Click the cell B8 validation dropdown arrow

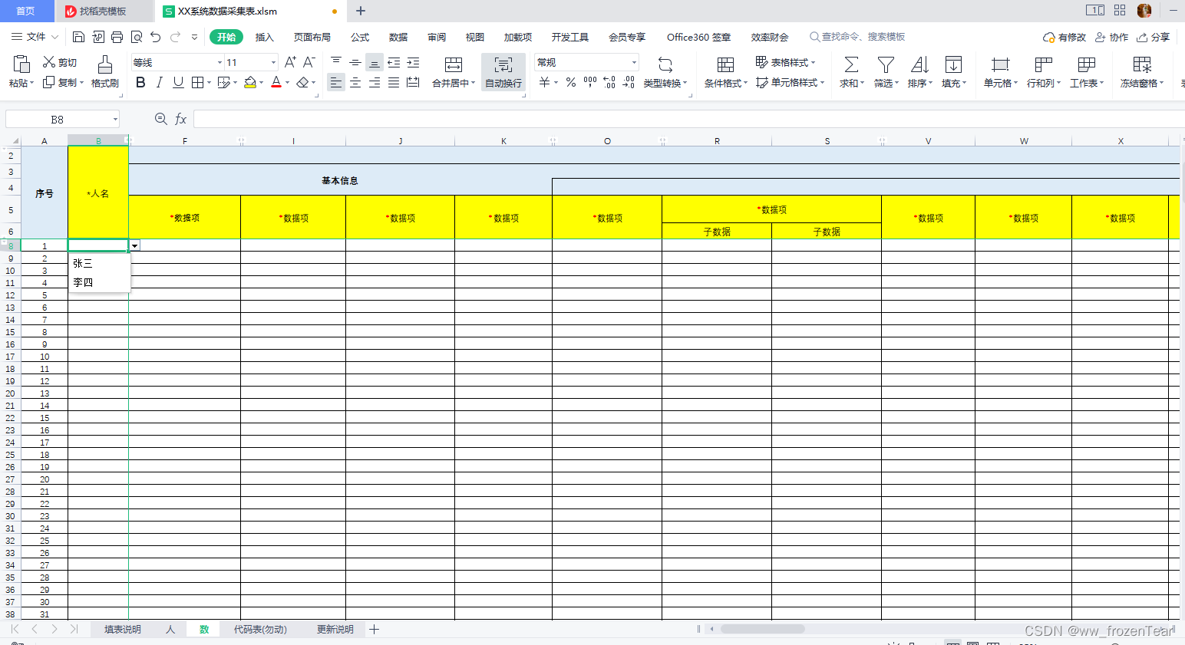click(x=135, y=245)
